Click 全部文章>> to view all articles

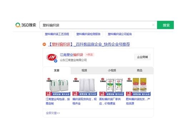pyautogui.click(x=53, y=113)
